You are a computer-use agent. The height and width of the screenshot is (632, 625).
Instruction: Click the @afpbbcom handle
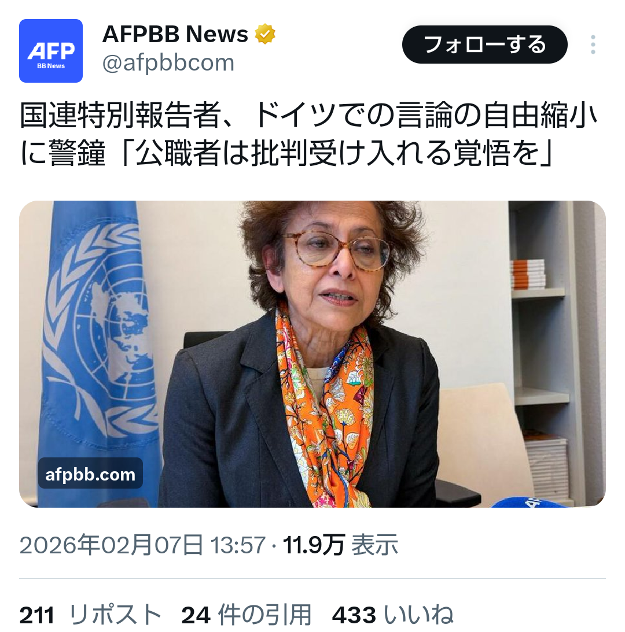[x=168, y=63]
